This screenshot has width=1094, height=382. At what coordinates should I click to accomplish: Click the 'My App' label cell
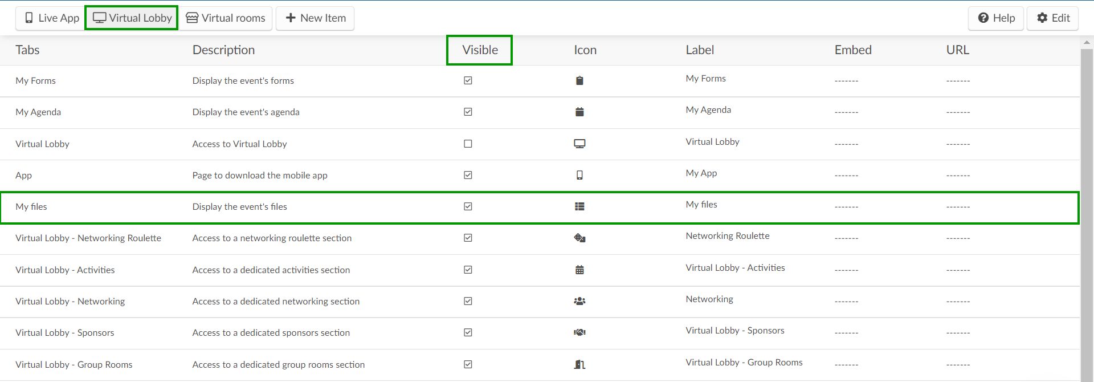coord(701,173)
